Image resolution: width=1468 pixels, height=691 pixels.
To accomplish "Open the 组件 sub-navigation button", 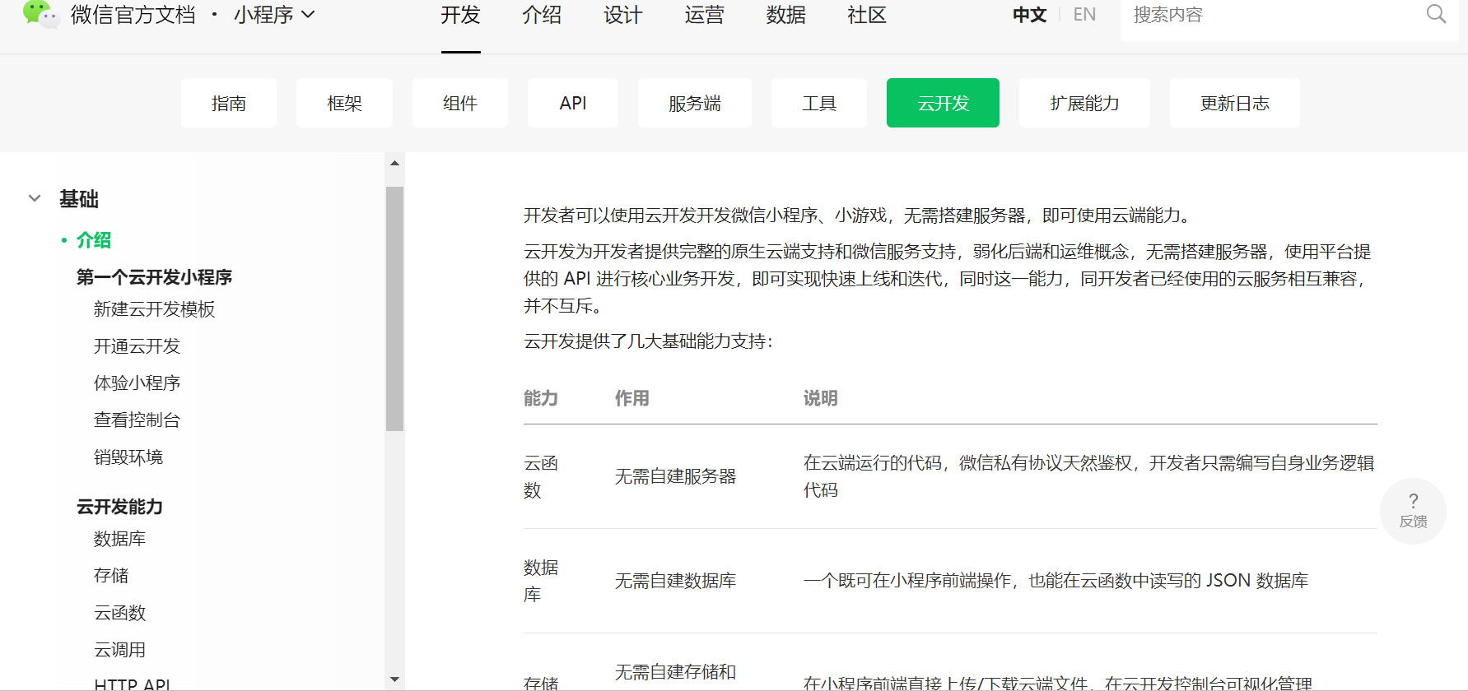I will coord(460,103).
